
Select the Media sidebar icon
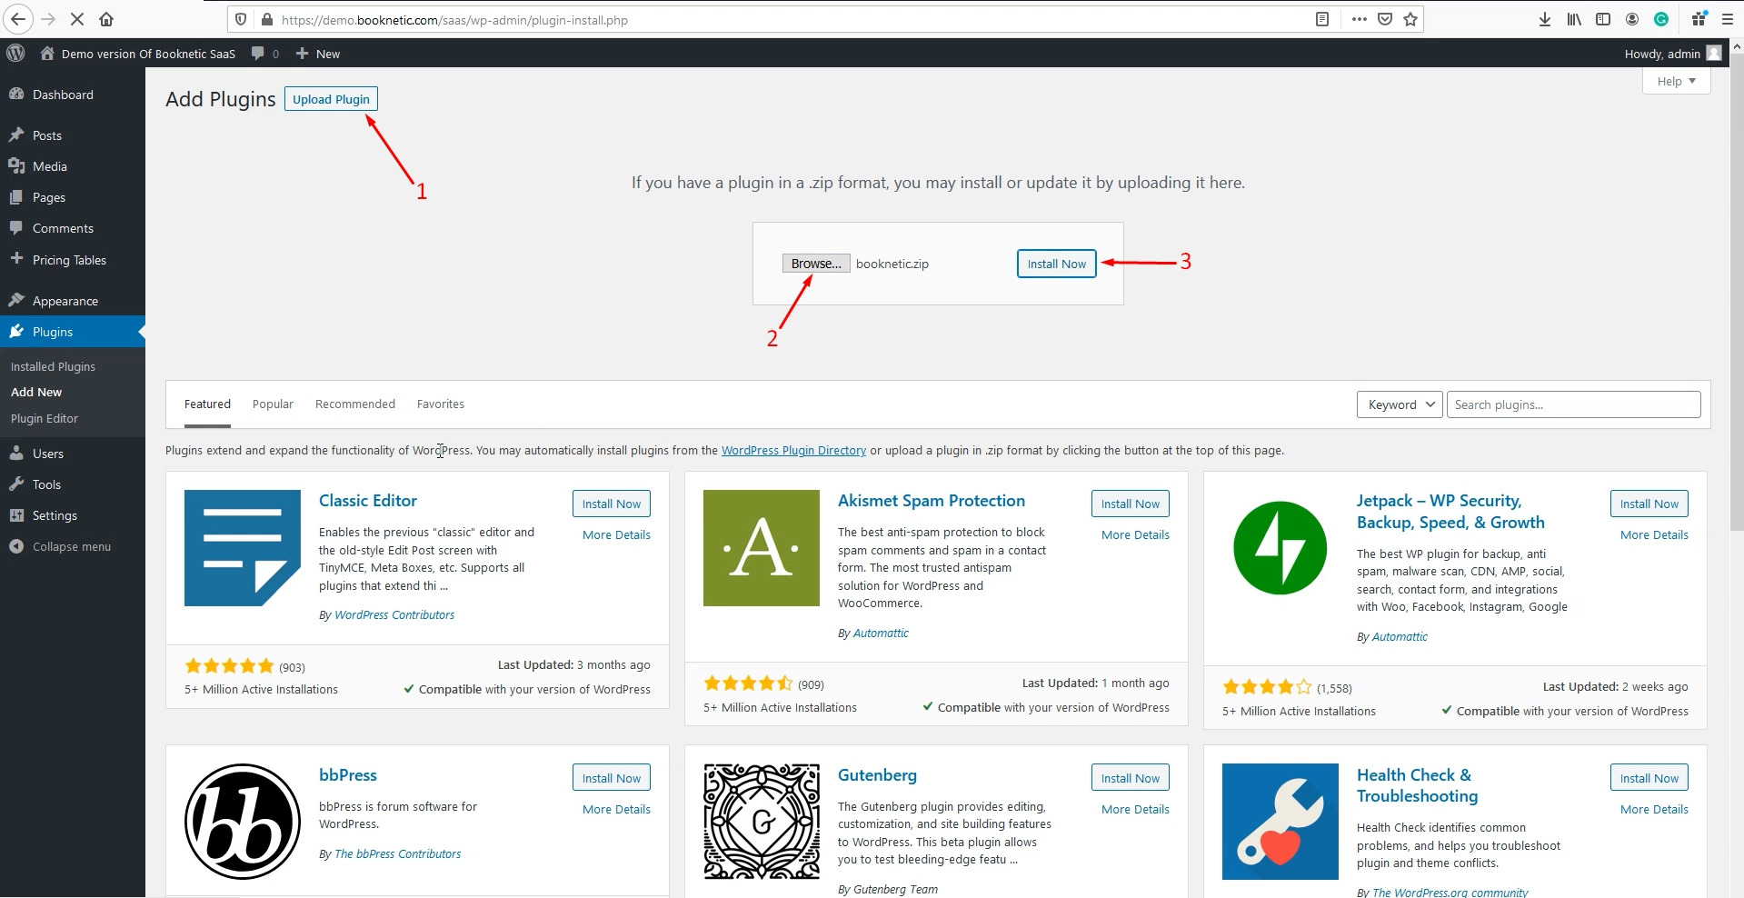[18, 165]
